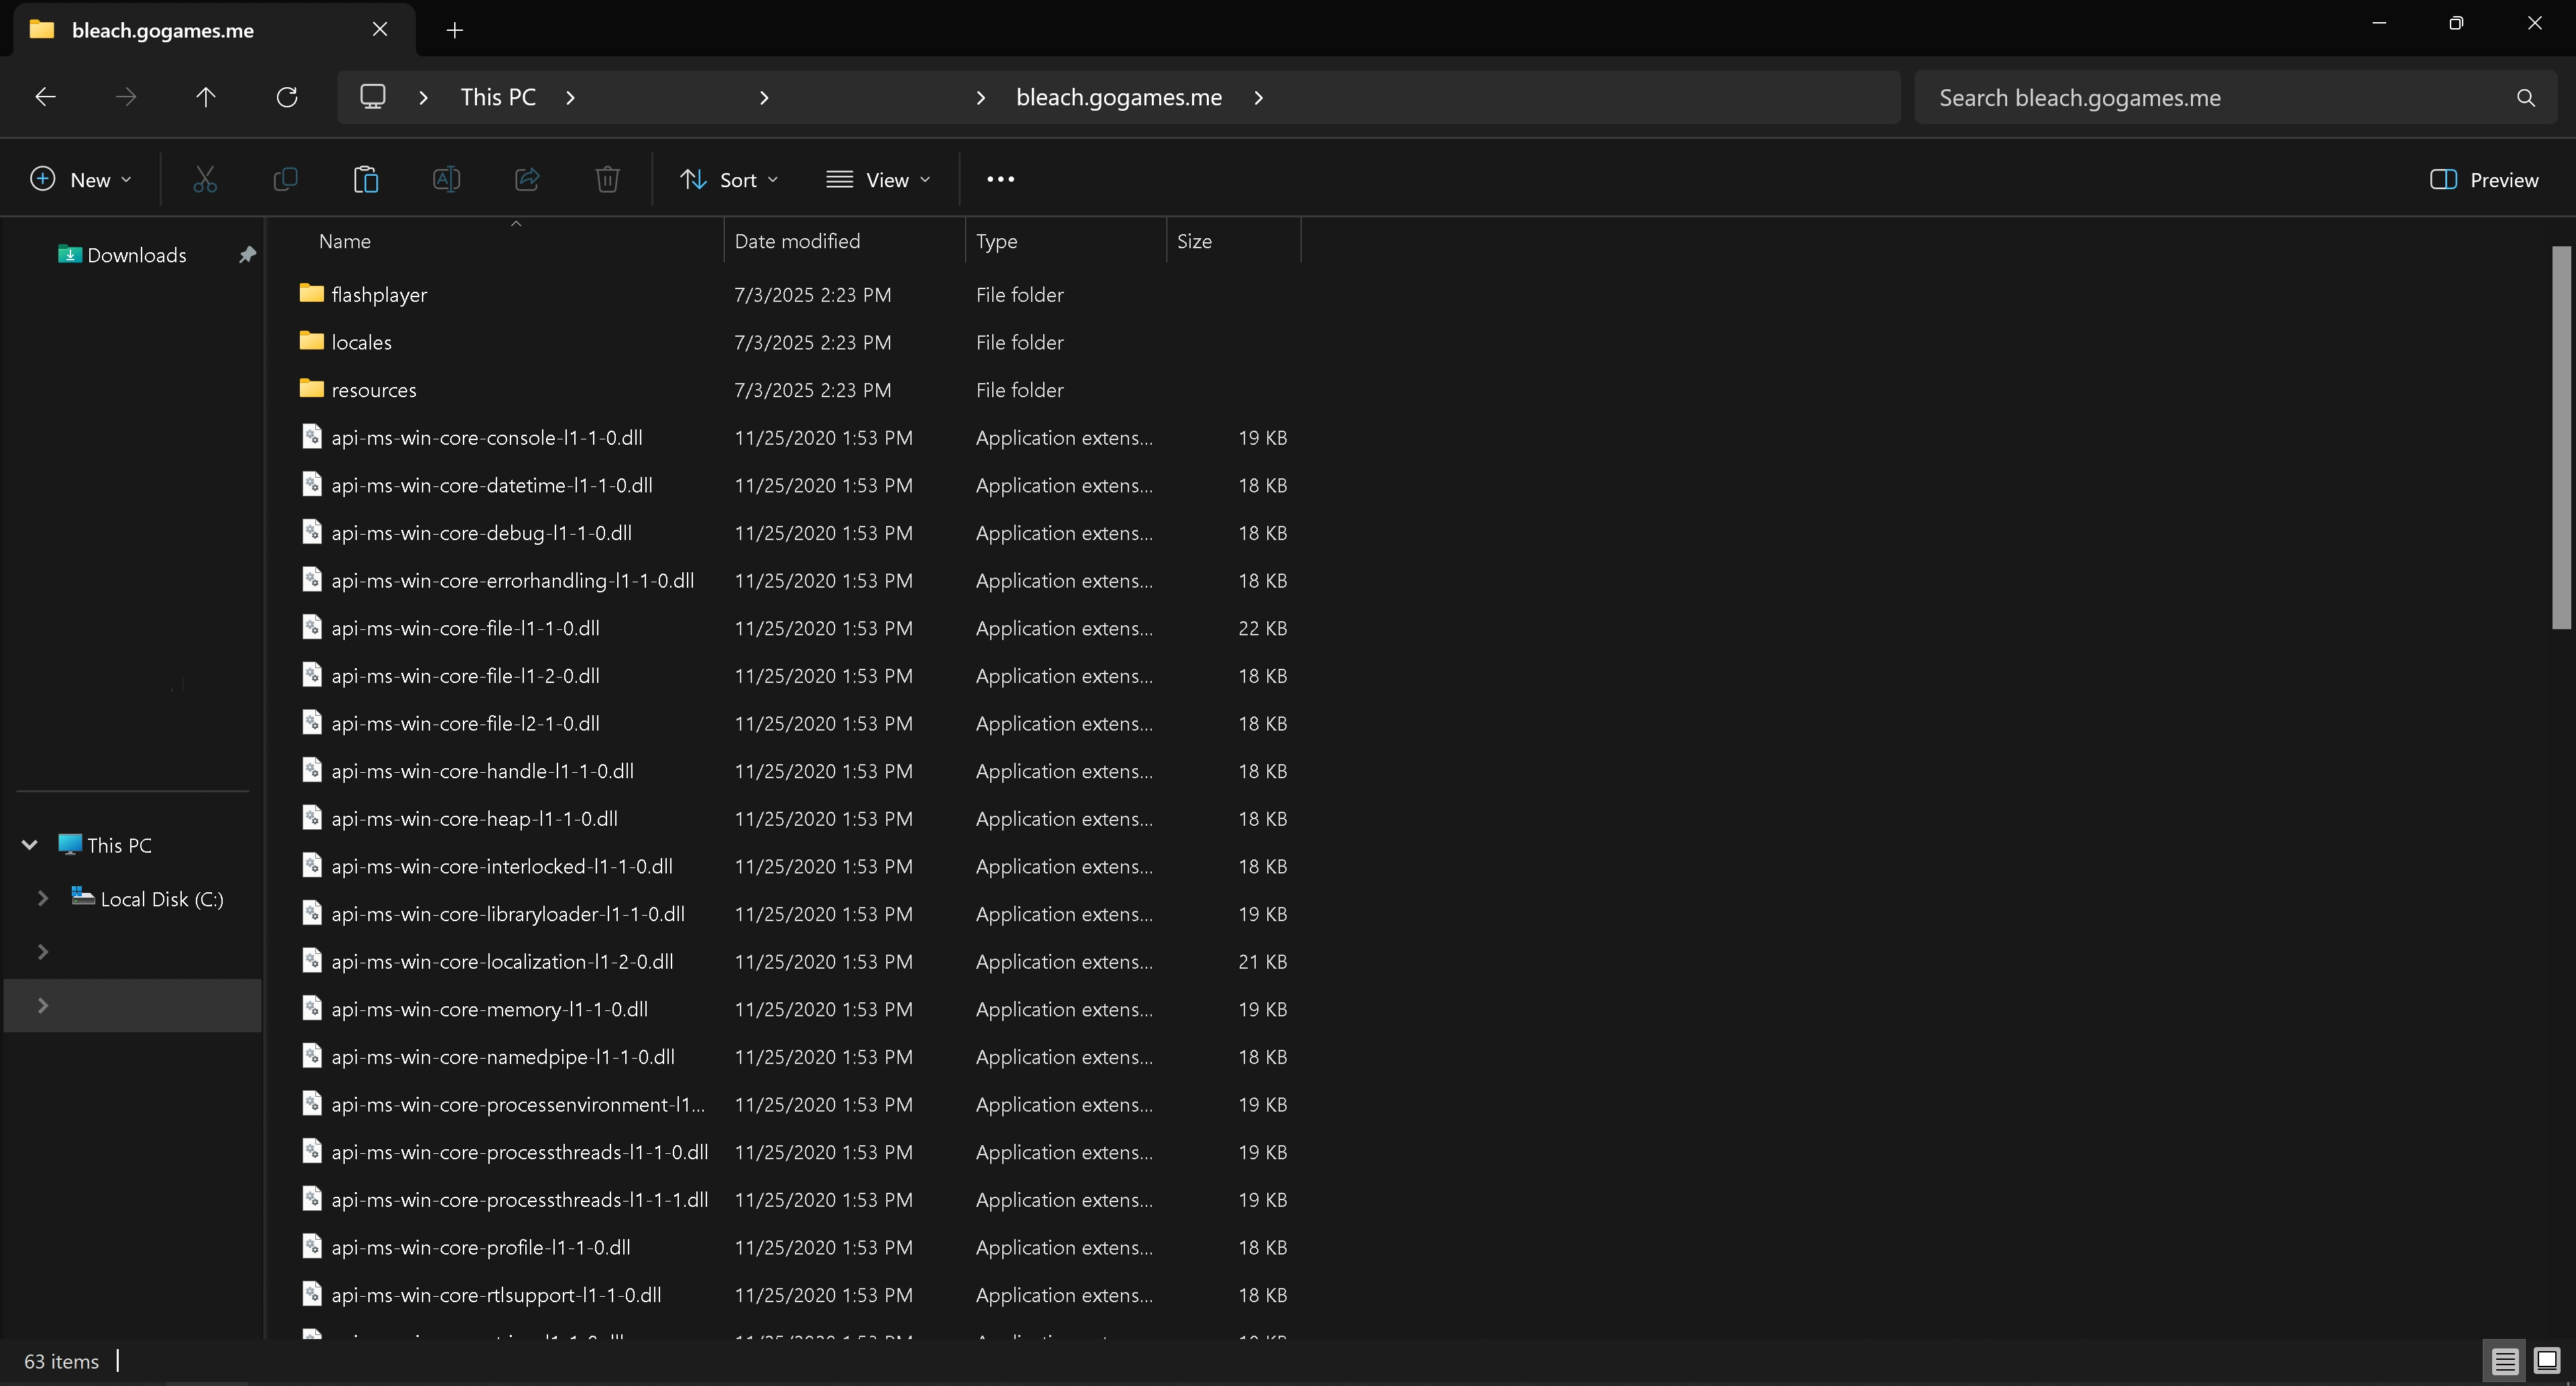Collapse the This PC tree node
This screenshot has width=2576, height=1386.
pyautogui.click(x=30, y=845)
